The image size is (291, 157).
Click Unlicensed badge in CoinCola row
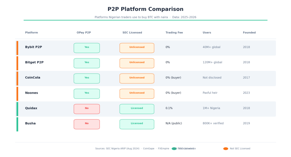click(137, 78)
